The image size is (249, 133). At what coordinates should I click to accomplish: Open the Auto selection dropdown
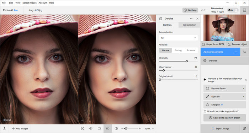tap(178, 38)
